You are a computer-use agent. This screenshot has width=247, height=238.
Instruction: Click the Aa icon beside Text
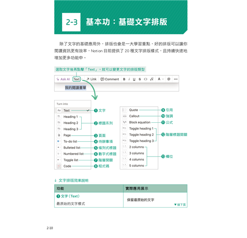tap(59, 110)
